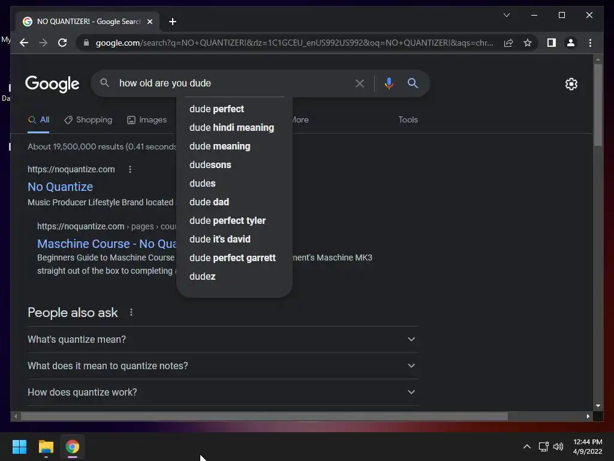This screenshot has height=461, width=614.
Task: Click the horizontal scrollbar thumb
Action: [264, 417]
